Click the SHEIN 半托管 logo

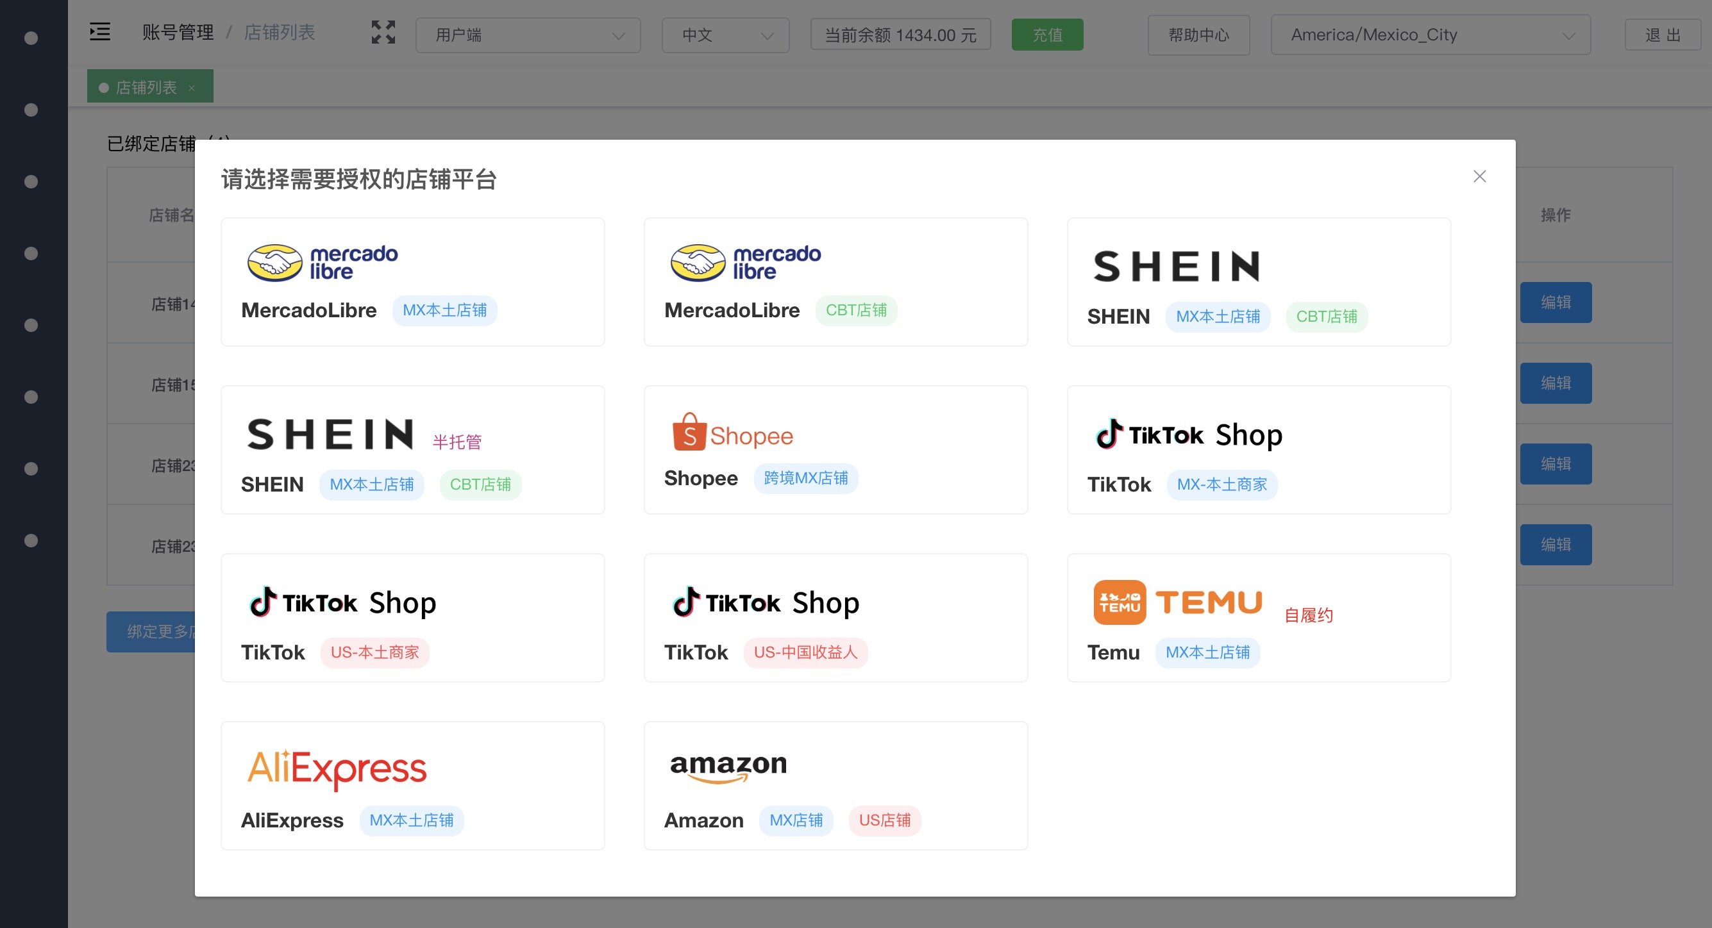[330, 435]
